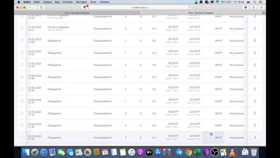
Task: Tick the checkbox for row 10.05.2020 13:06
Action: pos(22,41)
